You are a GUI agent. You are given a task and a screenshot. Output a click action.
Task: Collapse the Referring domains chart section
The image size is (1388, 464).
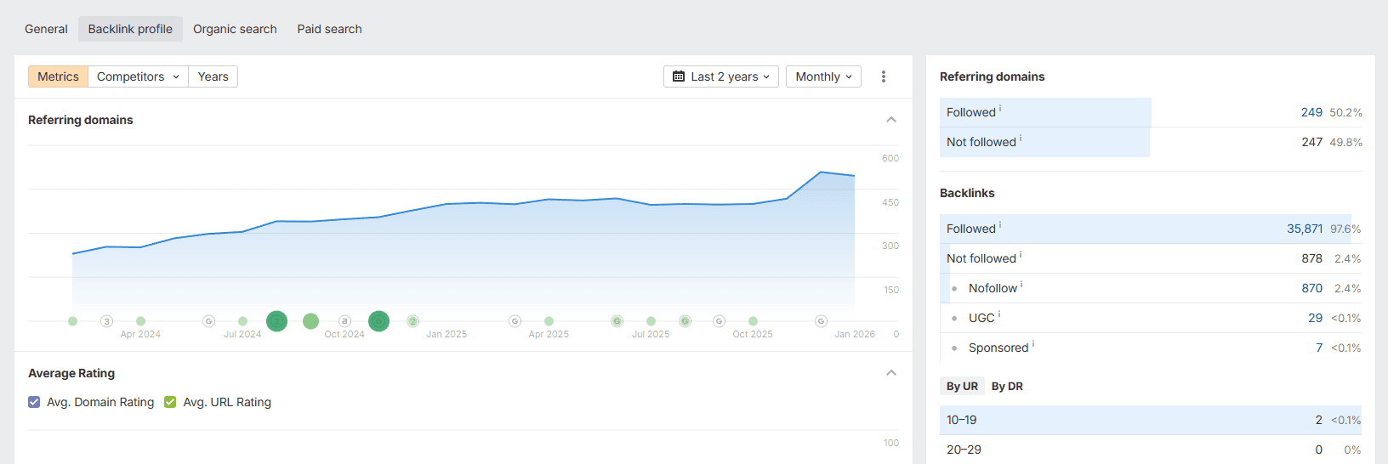click(x=891, y=120)
